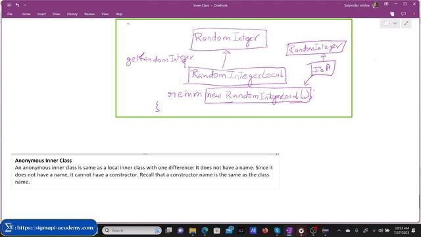This screenshot has width=421, height=237.
Task: Open the Mail app on the taskbar
Action: pos(230,230)
